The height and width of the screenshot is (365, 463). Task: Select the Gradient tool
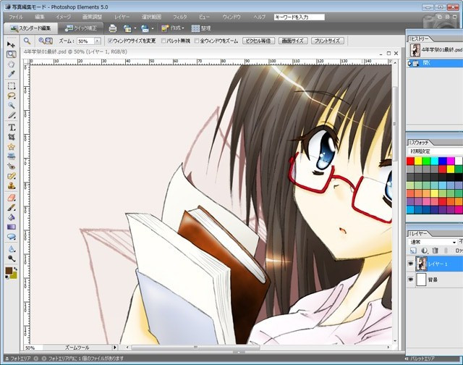(x=12, y=227)
